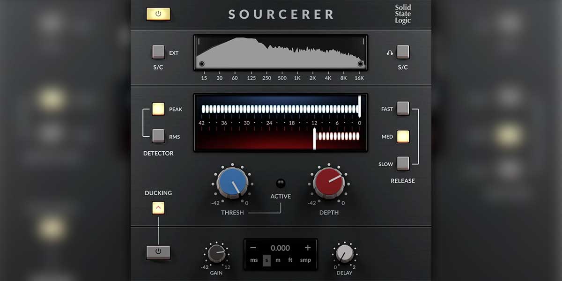The height and width of the screenshot is (281, 562).
Task: Set release to FAST
Action: (403, 108)
